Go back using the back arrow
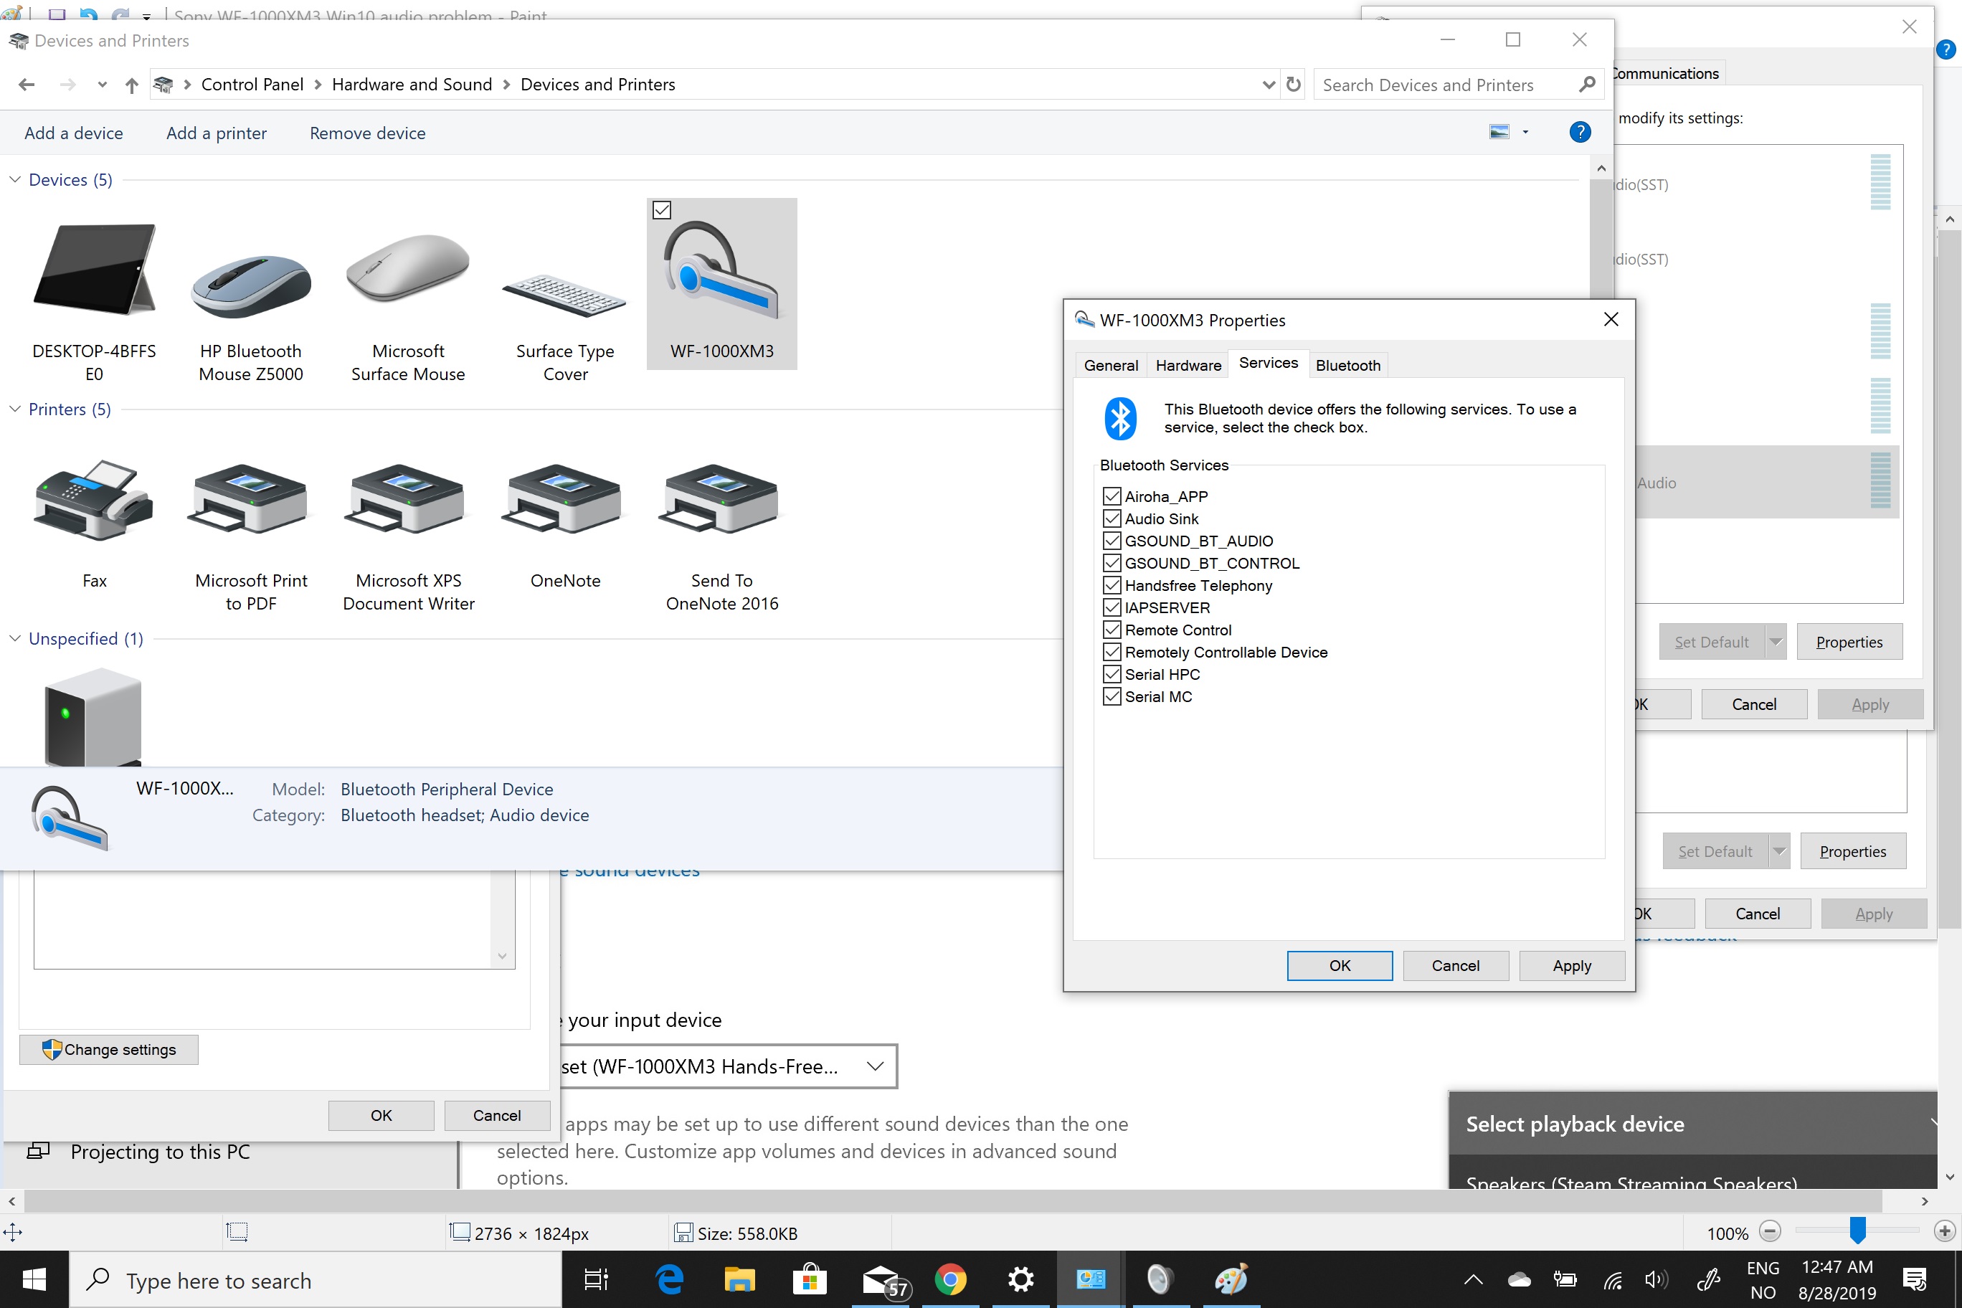Viewport: 1962px width, 1308px height. (27, 84)
